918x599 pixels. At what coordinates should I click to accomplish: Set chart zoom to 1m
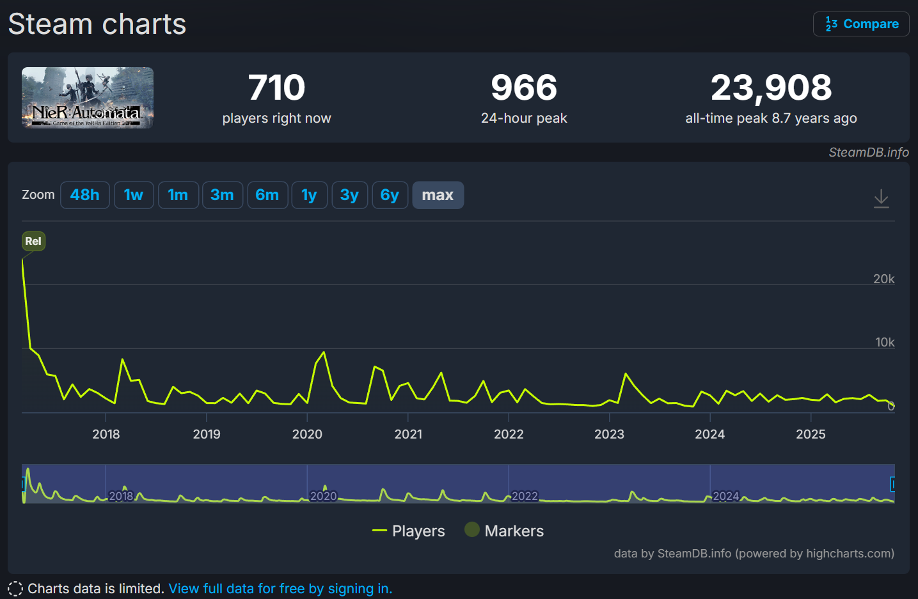coord(178,195)
